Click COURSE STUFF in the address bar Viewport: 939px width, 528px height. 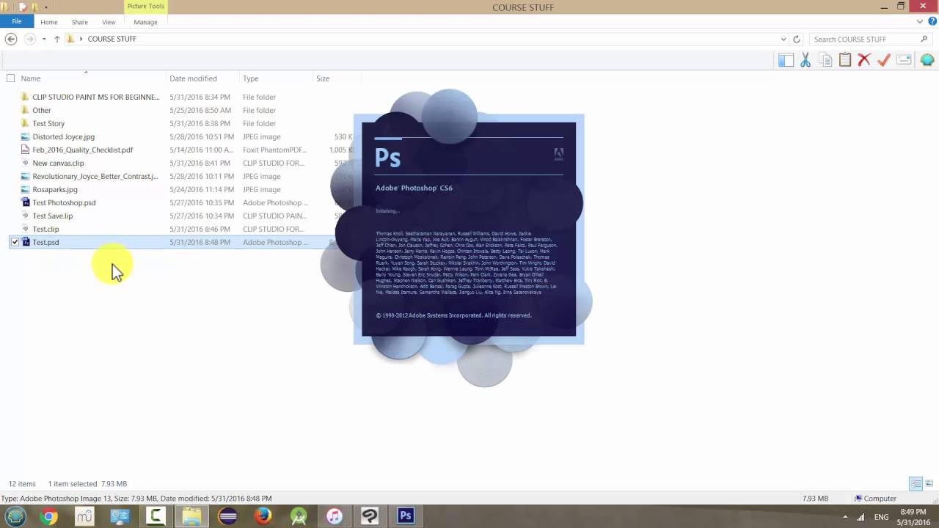pos(112,39)
